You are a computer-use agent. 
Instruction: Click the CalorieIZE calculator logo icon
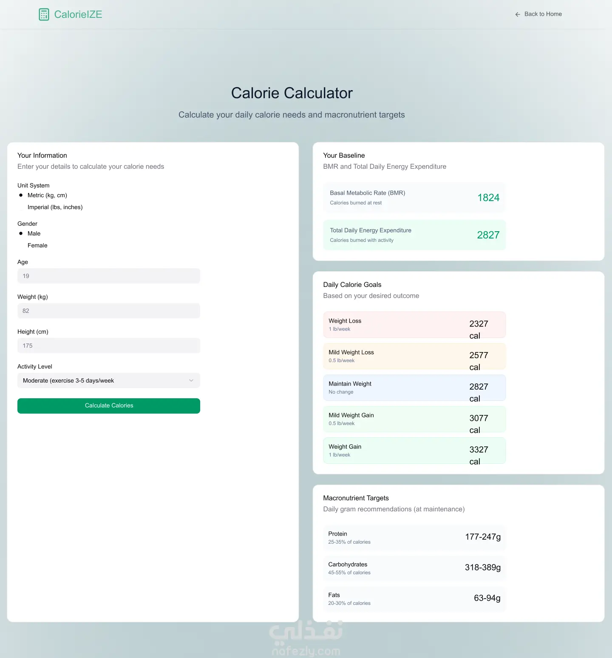pos(44,14)
